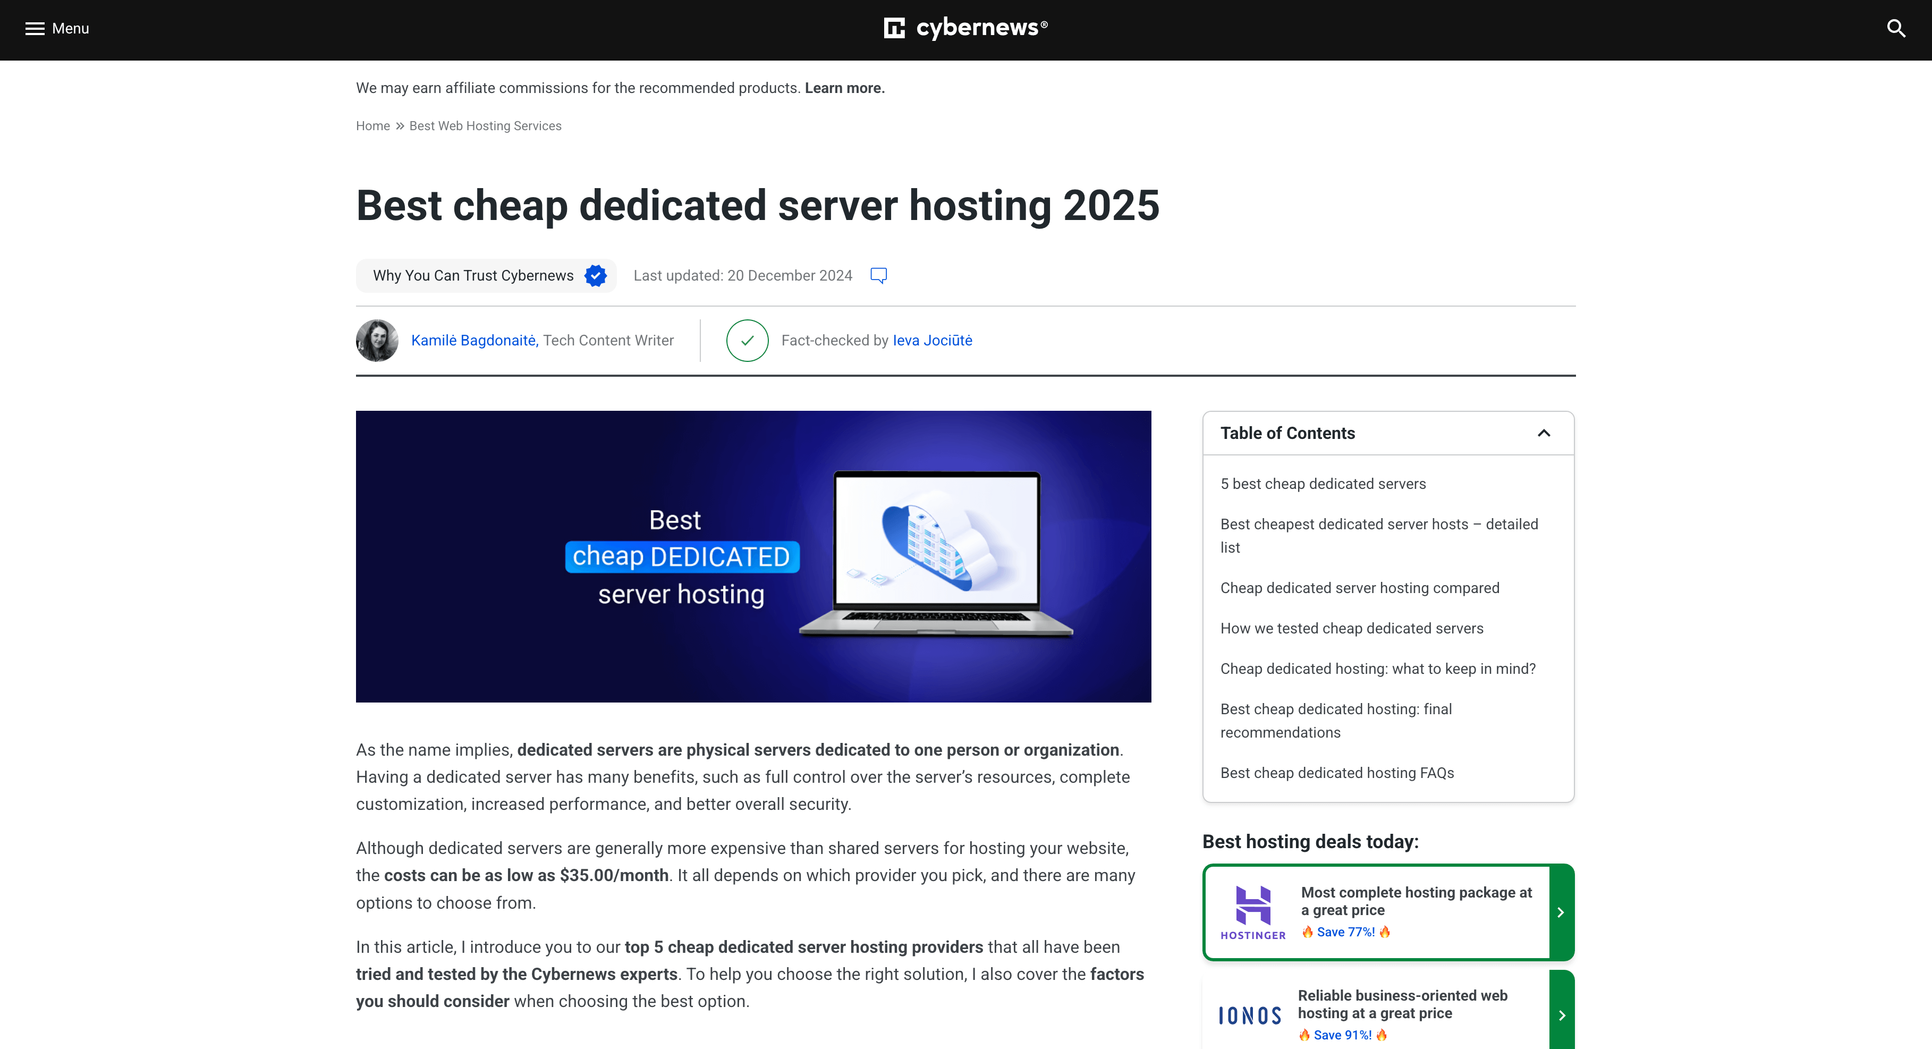The height and width of the screenshot is (1049, 1932).
Task: Click the Last updated: 20 December 2024 text
Action: click(742, 275)
